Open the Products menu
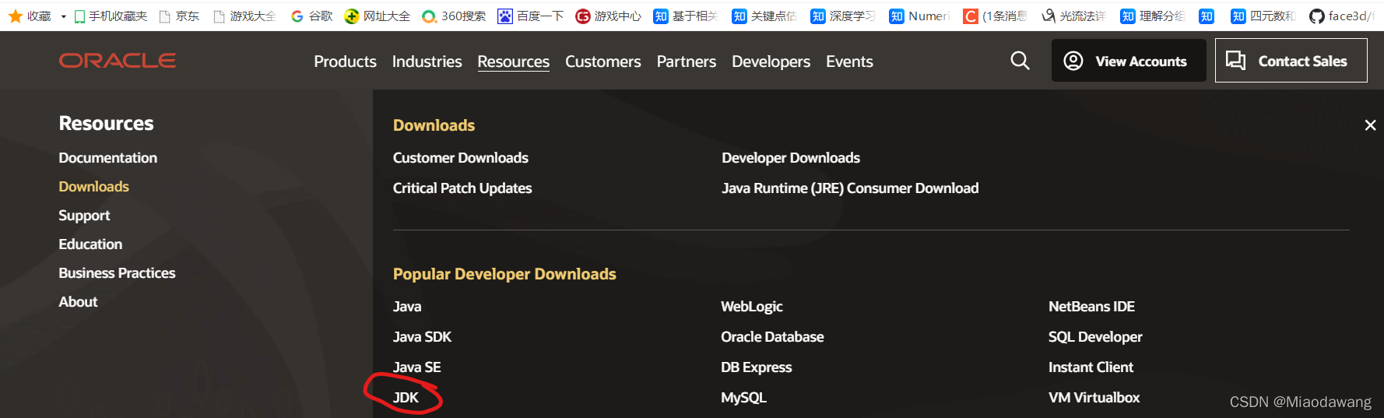The width and height of the screenshot is (1384, 418). (345, 61)
